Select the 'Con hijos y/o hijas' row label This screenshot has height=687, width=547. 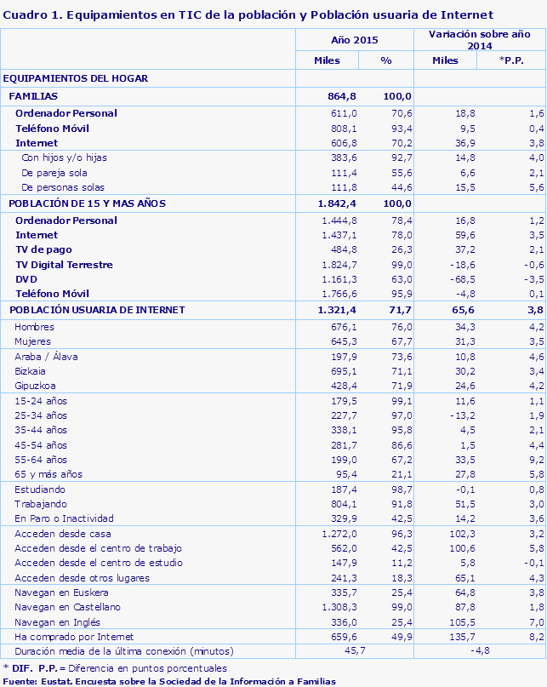point(65,157)
